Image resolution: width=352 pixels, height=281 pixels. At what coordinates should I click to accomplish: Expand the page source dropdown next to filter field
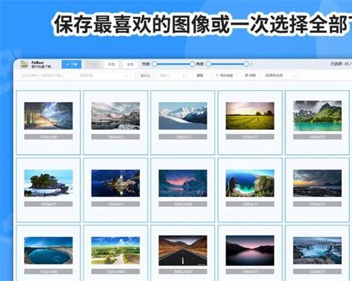[x=104, y=76]
